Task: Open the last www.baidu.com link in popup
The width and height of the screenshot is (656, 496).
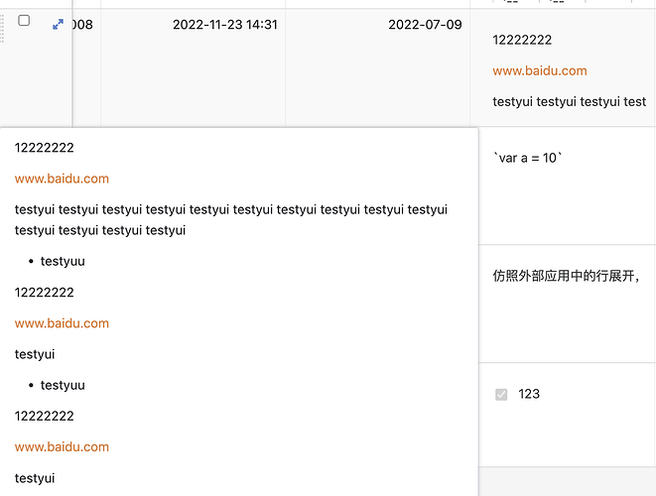Action: coord(62,446)
